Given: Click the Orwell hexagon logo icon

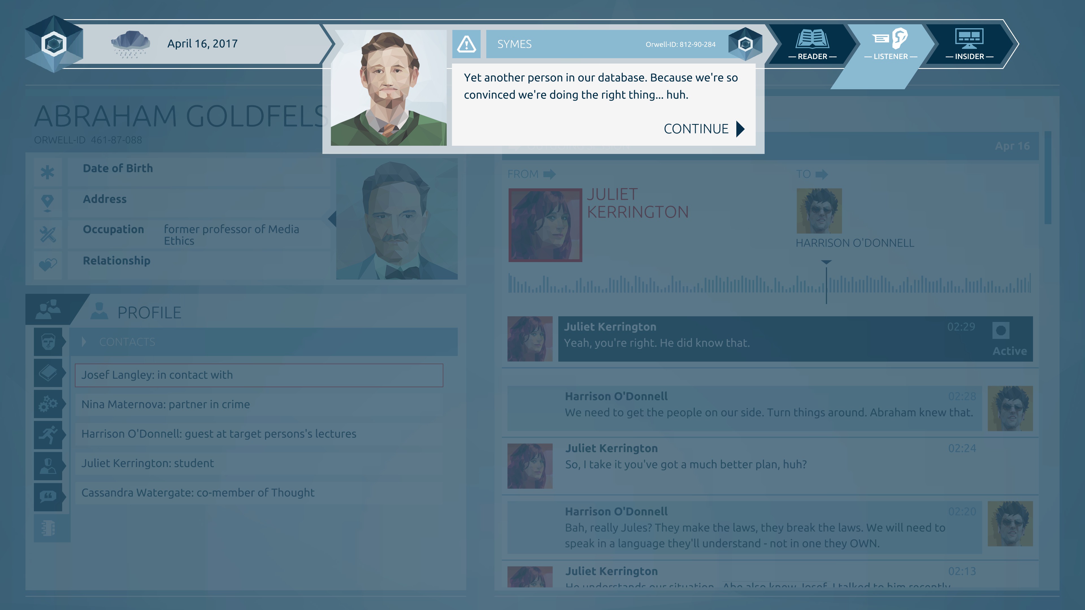Looking at the screenshot, I should pyautogui.click(x=54, y=44).
